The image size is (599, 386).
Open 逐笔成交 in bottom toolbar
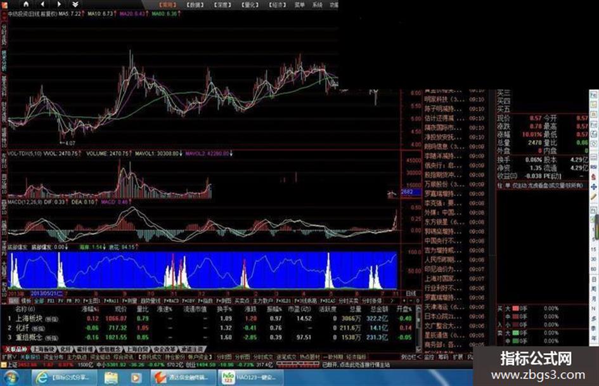point(287,357)
